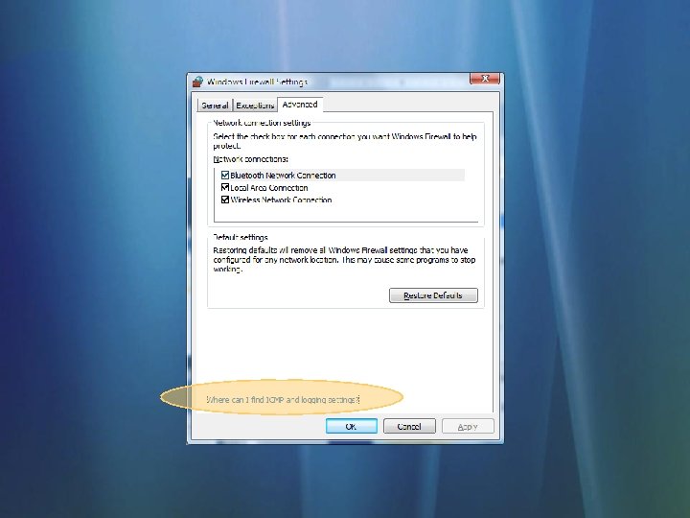The image size is (690, 518).
Task: Click the Windows Firewall shield icon in title bar
Action: tap(198, 82)
